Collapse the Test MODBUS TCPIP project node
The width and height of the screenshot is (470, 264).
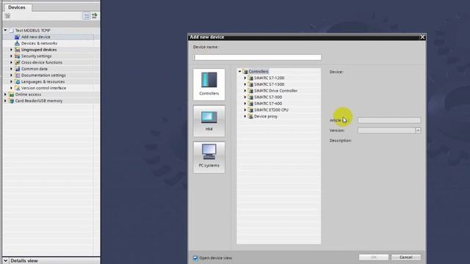[5, 31]
